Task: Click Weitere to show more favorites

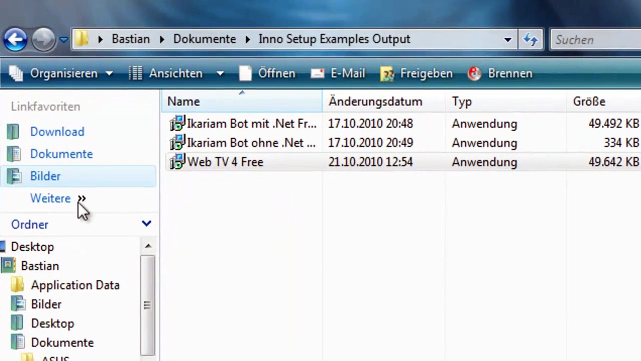Action: [x=51, y=198]
